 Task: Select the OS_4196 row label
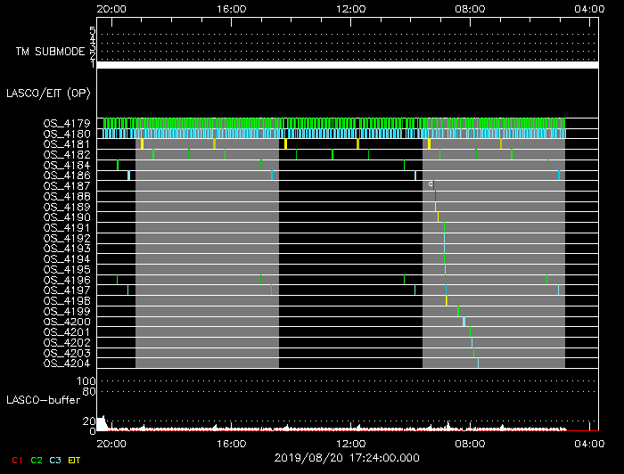coord(66,280)
